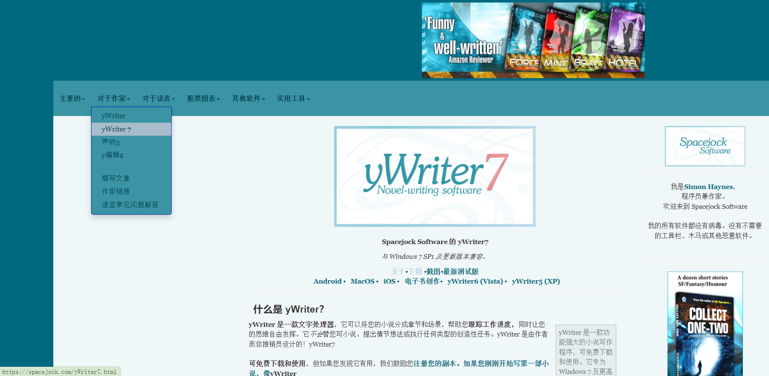This screenshot has height=376, width=769.
Task: Choose yWriter 7 from the menu
Action: 131,129
